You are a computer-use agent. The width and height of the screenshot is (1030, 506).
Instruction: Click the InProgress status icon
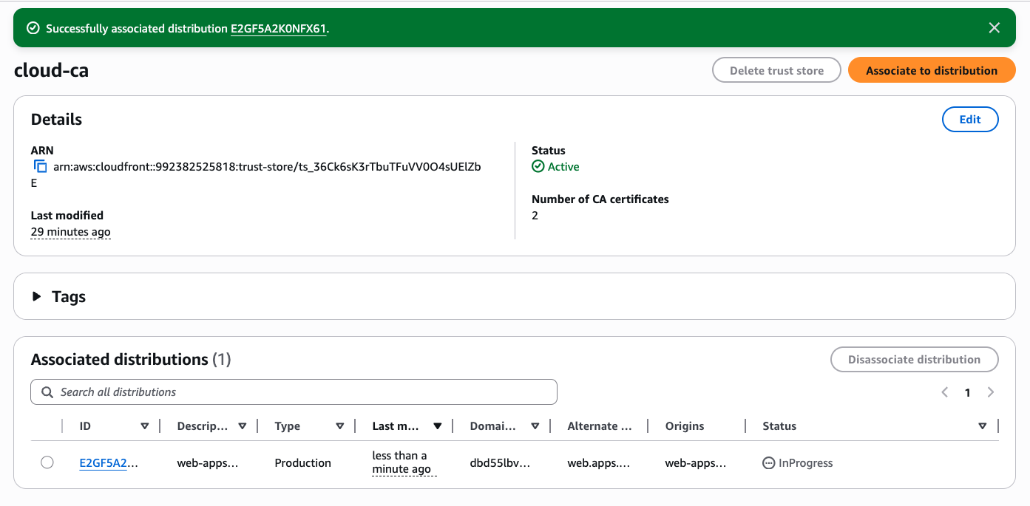click(x=769, y=462)
